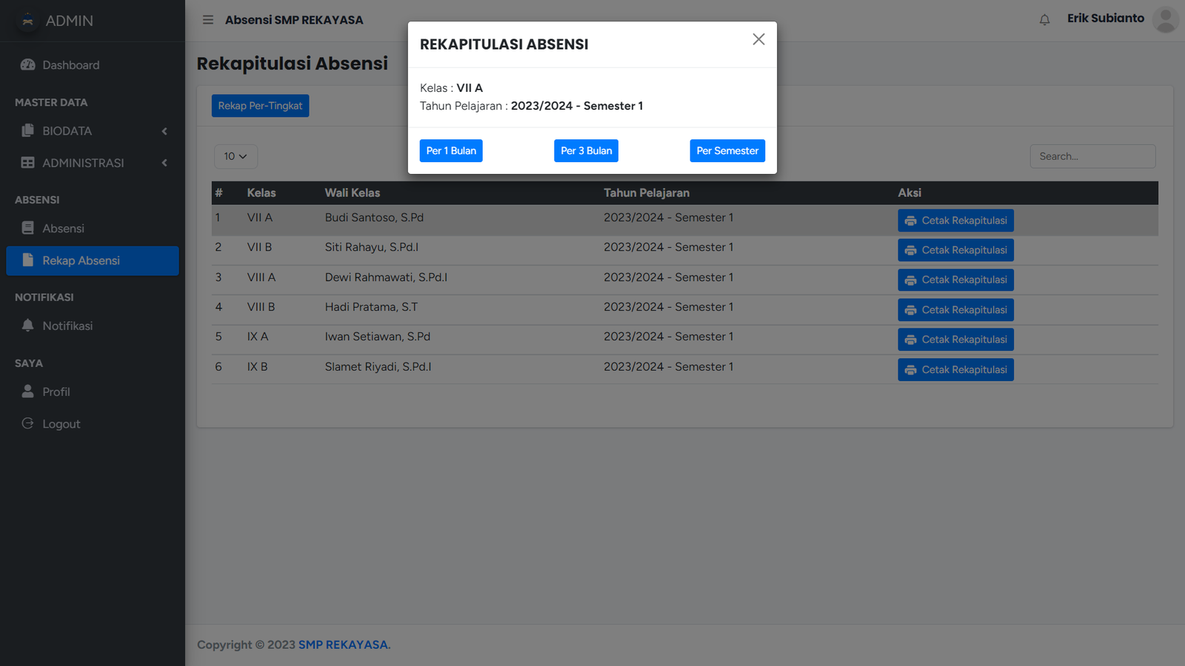Screen dimensions: 1185x666
Task: Click the admin logo icon
Action: (x=28, y=21)
